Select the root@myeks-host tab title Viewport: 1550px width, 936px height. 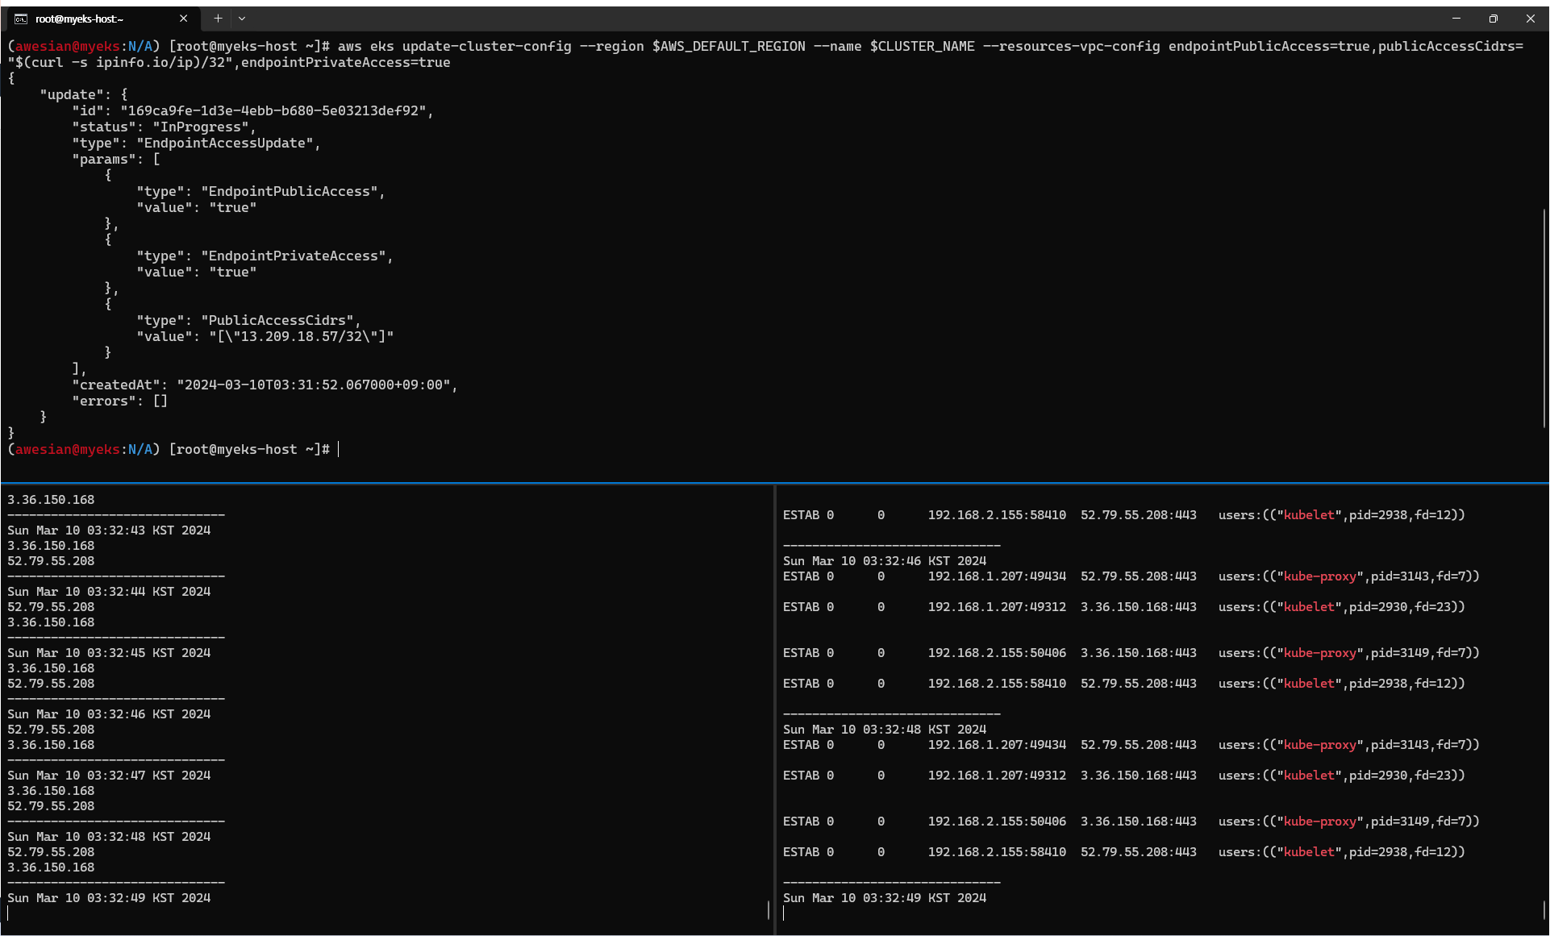tap(79, 19)
